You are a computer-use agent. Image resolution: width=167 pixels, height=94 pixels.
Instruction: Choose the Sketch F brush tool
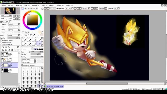tap(24, 43)
